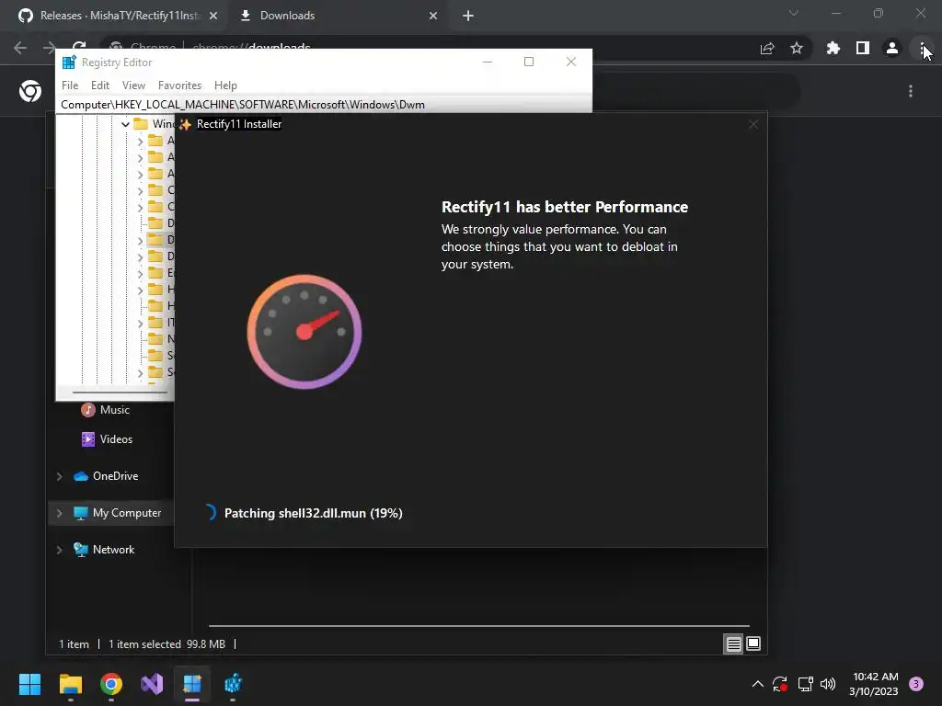
Task: Open Visual Studio from taskbar
Action: [x=152, y=684]
